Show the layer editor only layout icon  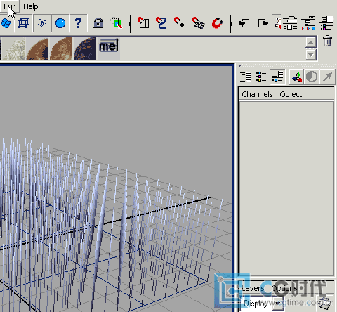261,77
